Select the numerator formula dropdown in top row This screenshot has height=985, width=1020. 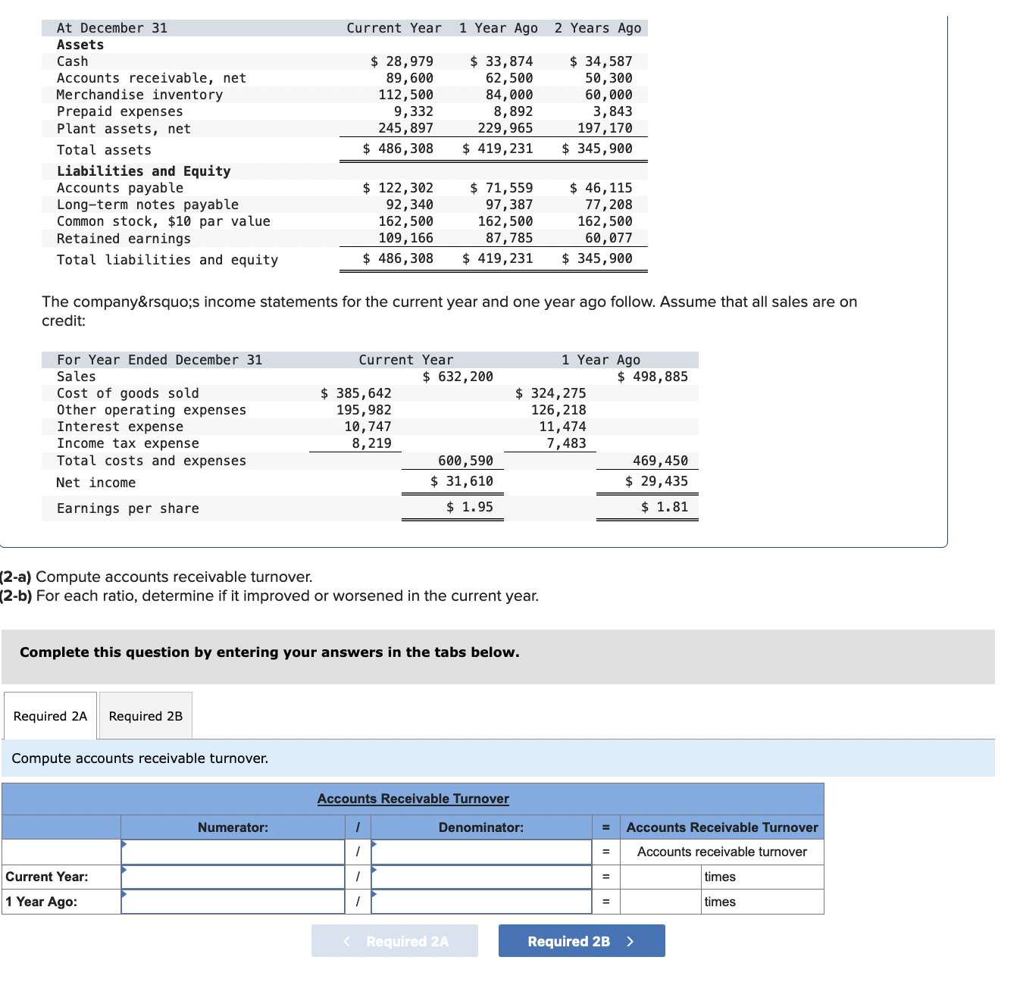[x=233, y=852]
